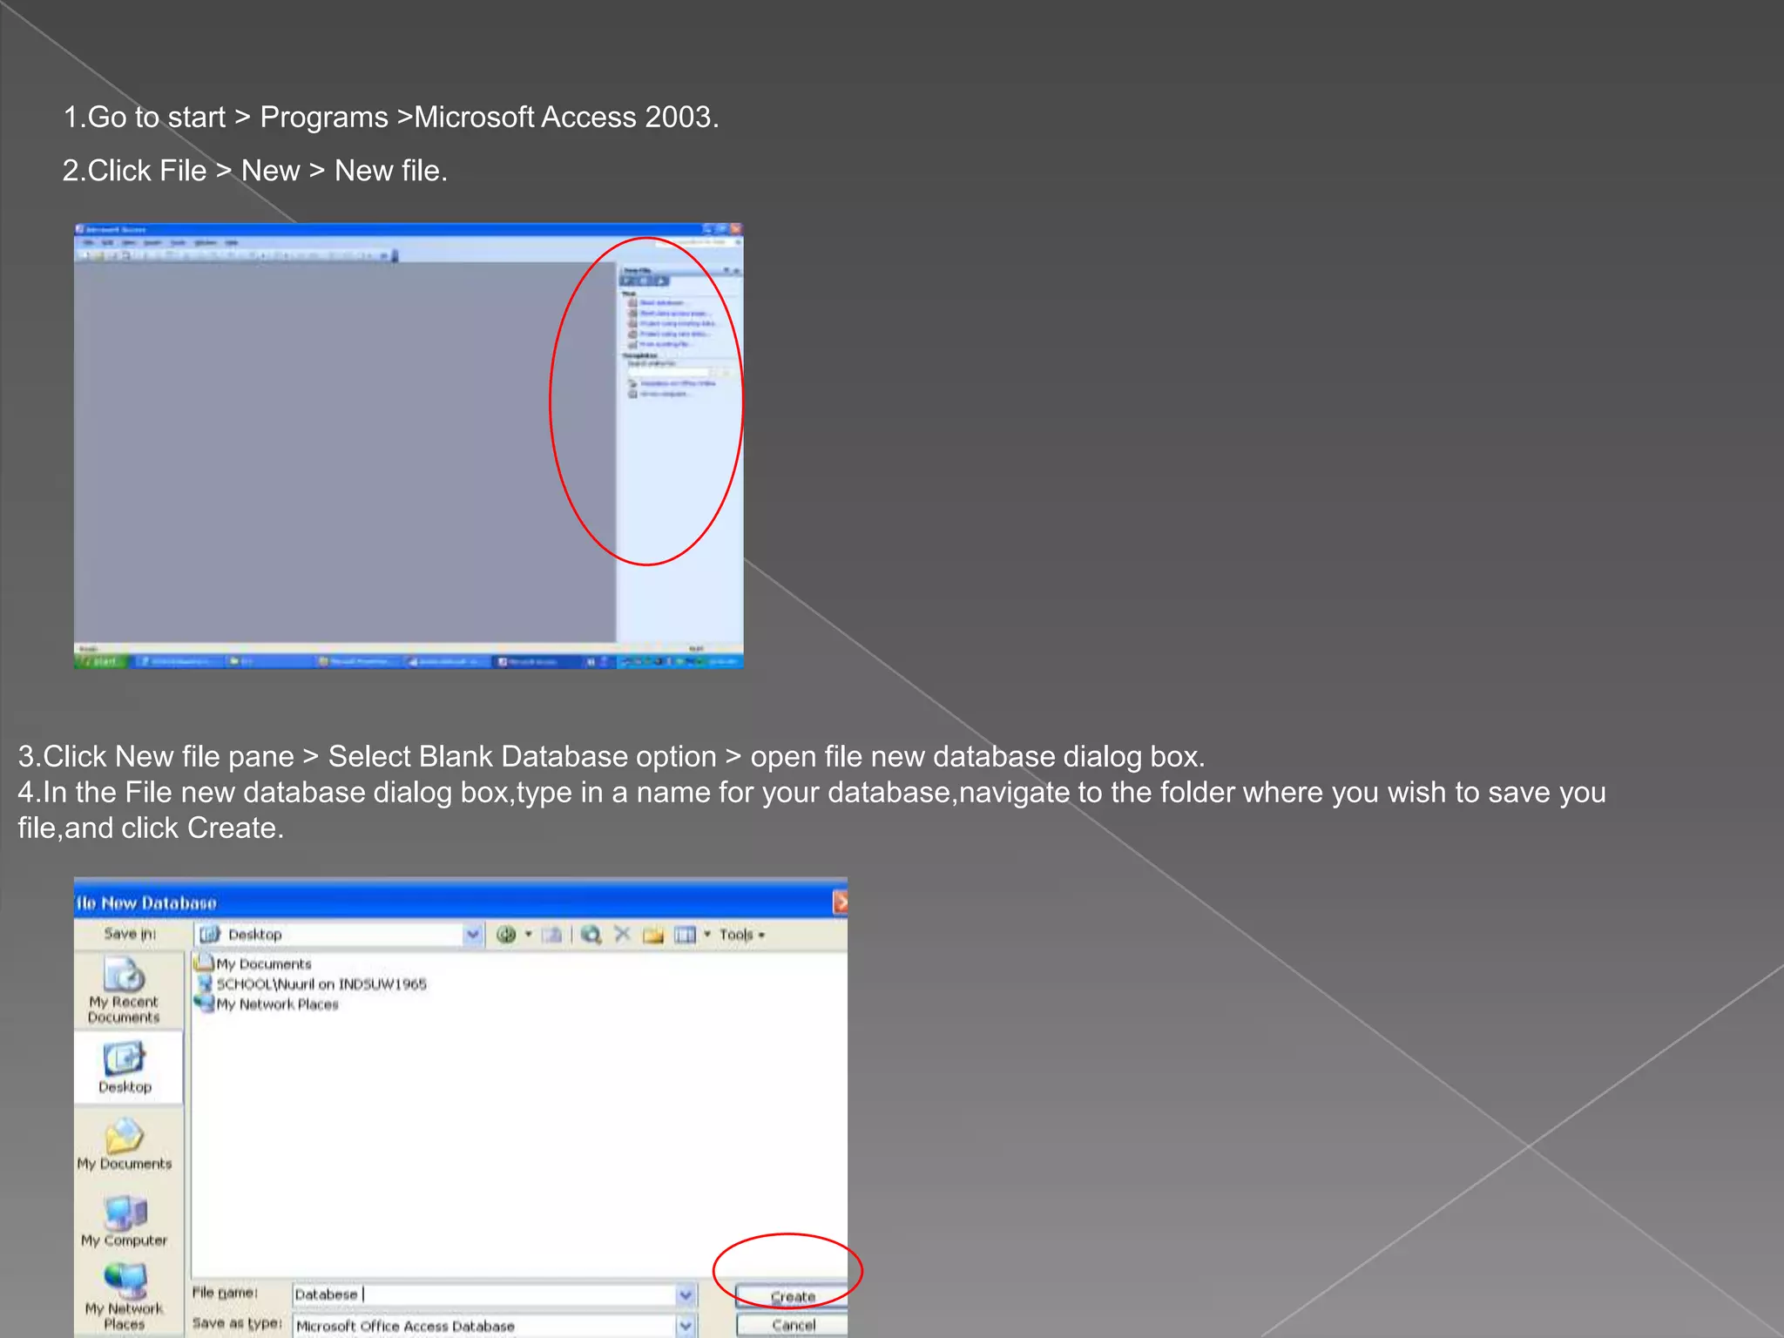Select My Network Places in places bar
Screen dimensions: 1784x1338
click(x=125, y=1297)
